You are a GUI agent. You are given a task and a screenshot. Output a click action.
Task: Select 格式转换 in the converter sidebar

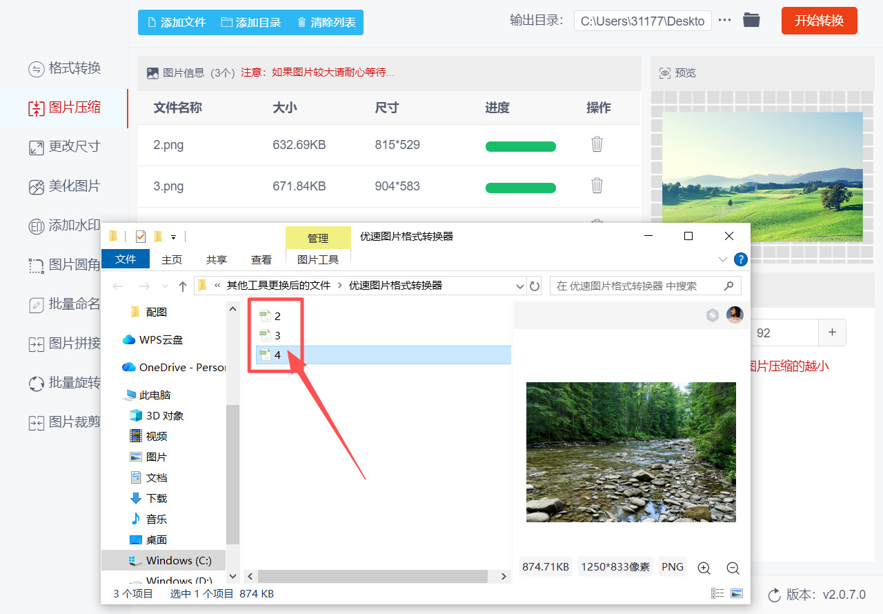coord(64,68)
